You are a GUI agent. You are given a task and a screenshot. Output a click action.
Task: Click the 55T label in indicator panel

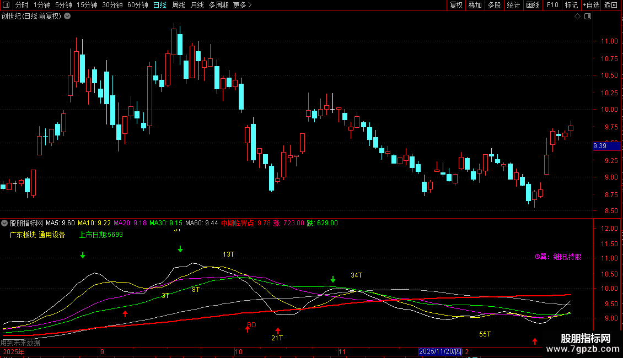point(485,334)
